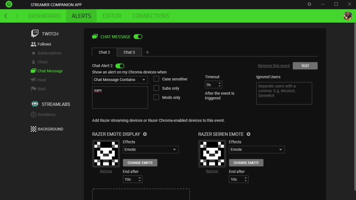Open the Effects dropdown for Razer Seiren Emote
Viewport: 356px width, 200px height.
[257, 149]
